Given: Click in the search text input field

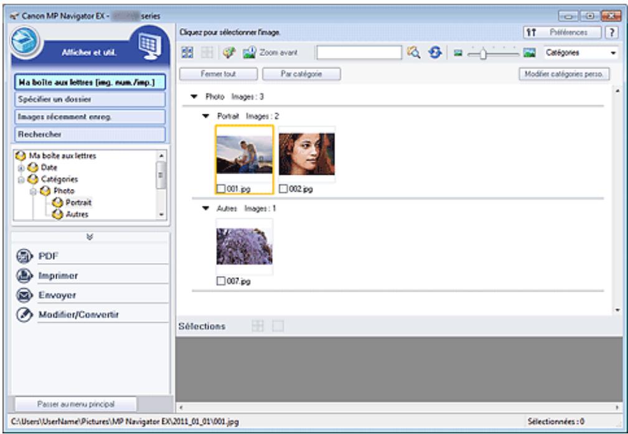Looking at the screenshot, I should coord(359,53).
